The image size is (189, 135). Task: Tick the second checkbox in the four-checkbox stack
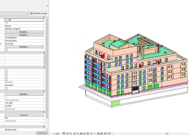click(x=6, y=73)
